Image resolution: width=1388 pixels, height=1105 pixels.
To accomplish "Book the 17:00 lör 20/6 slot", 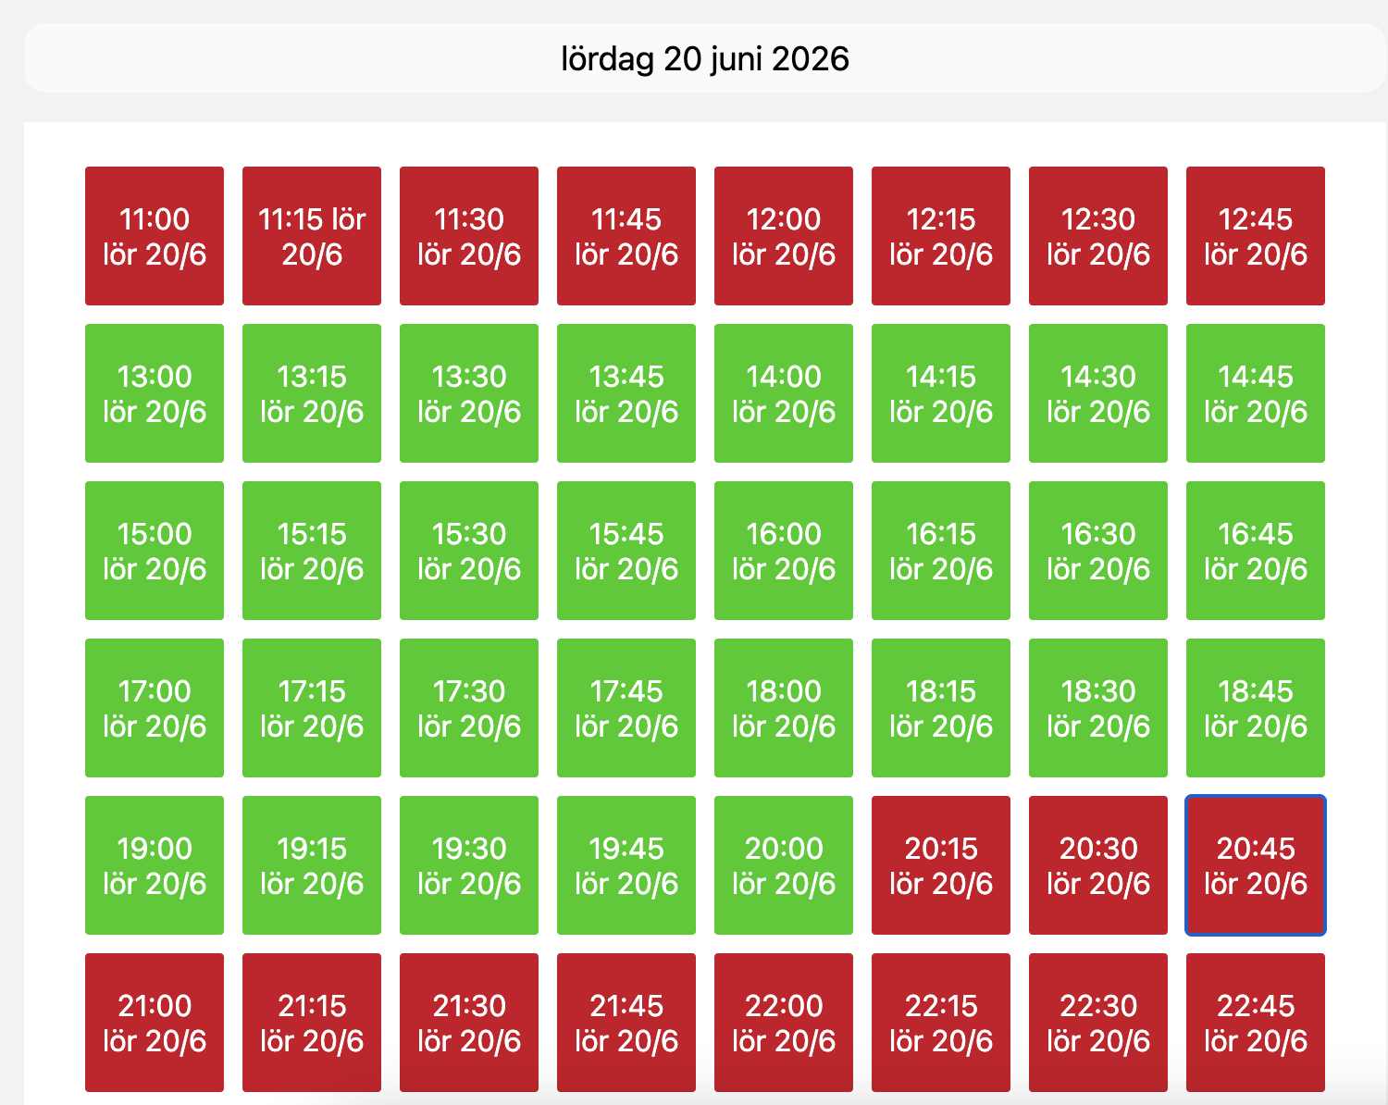I will 155,708.
